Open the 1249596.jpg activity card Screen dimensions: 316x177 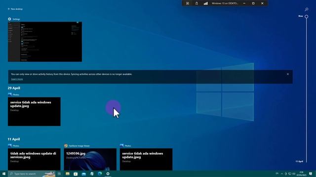[x=90, y=159]
